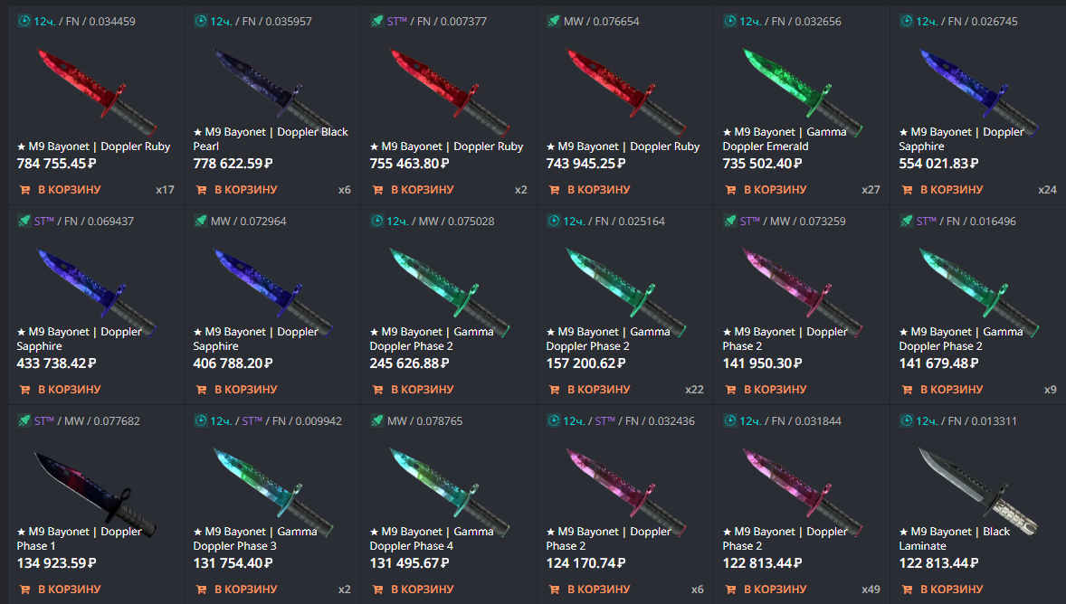Click the clock icon on 554 021.83 Doppler Sapphire
The image size is (1066, 604).
pos(906,21)
